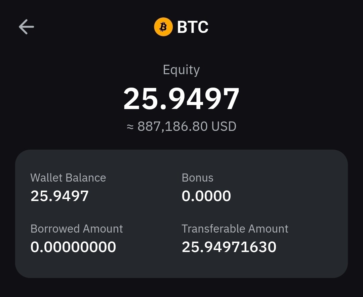Click the Wallet Balance value 25.9497
Viewport: 363px width, 297px height.
pyautogui.click(x=59, y=196)
